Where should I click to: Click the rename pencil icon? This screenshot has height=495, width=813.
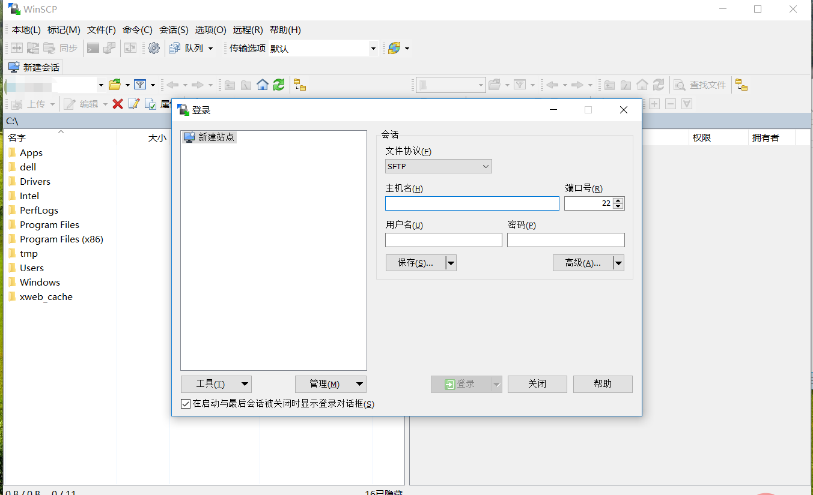(x=133, y=104)
